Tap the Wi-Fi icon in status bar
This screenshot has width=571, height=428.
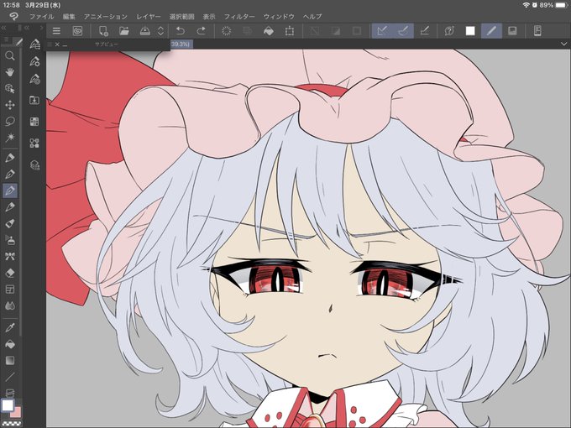(x=526, y=5)
